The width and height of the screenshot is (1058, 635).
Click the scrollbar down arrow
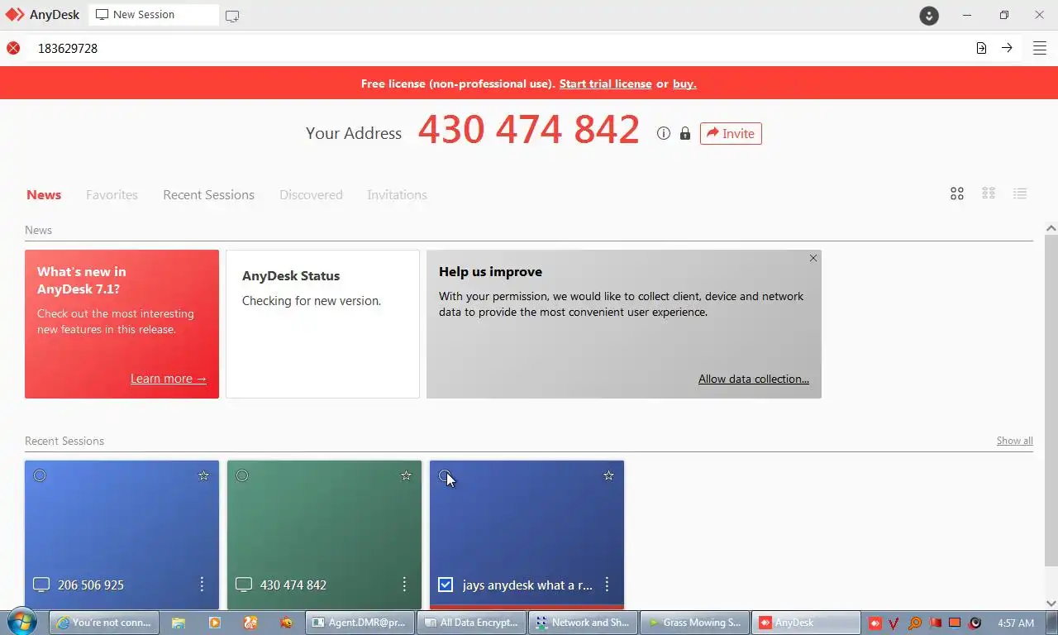tap(1051, 604)
